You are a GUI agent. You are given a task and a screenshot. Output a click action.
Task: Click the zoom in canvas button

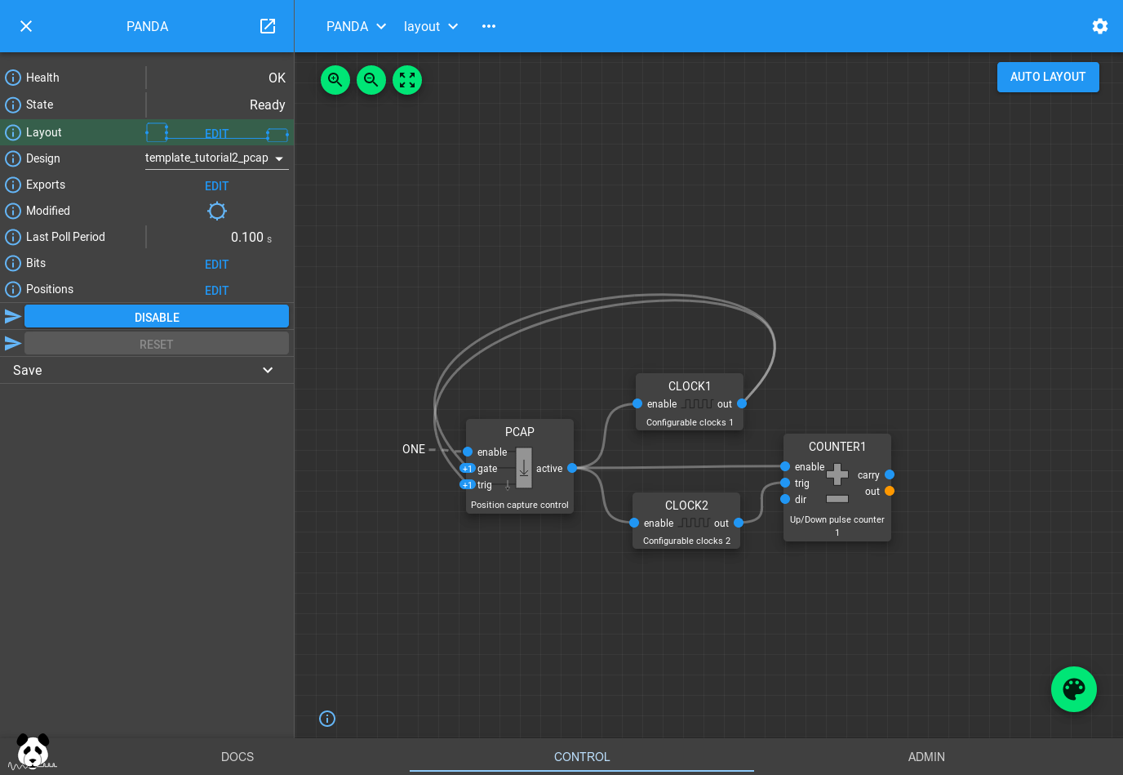pos(335,80)
